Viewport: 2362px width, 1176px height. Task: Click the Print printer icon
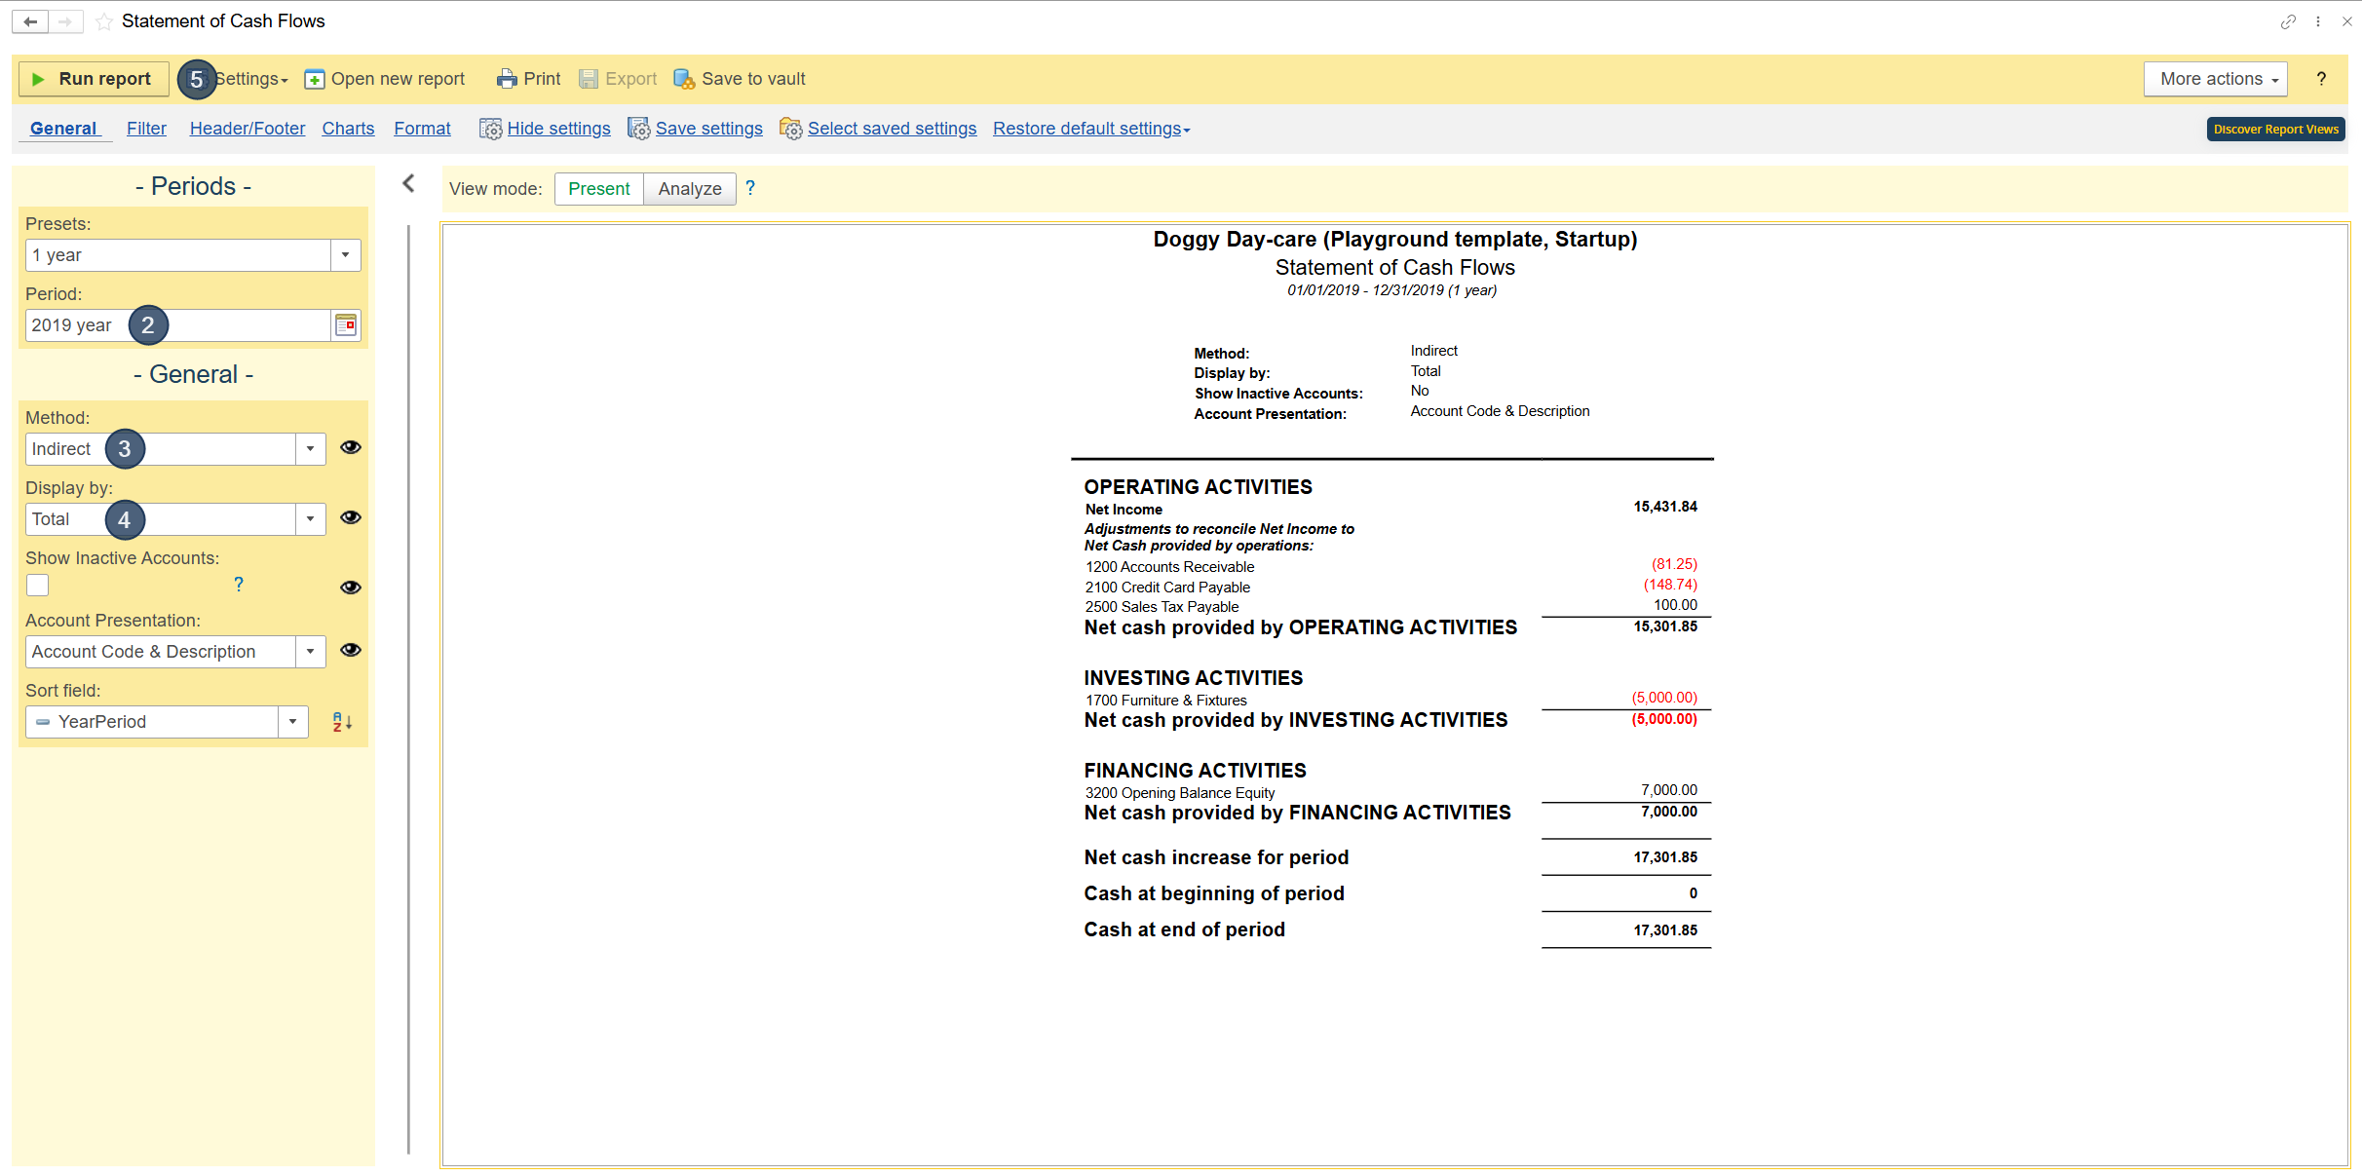507,79
